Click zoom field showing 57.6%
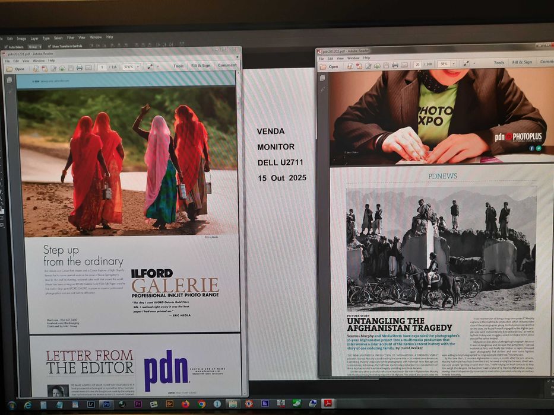The height and width of the screenshot is (415, 554). [x=128, y=66]
